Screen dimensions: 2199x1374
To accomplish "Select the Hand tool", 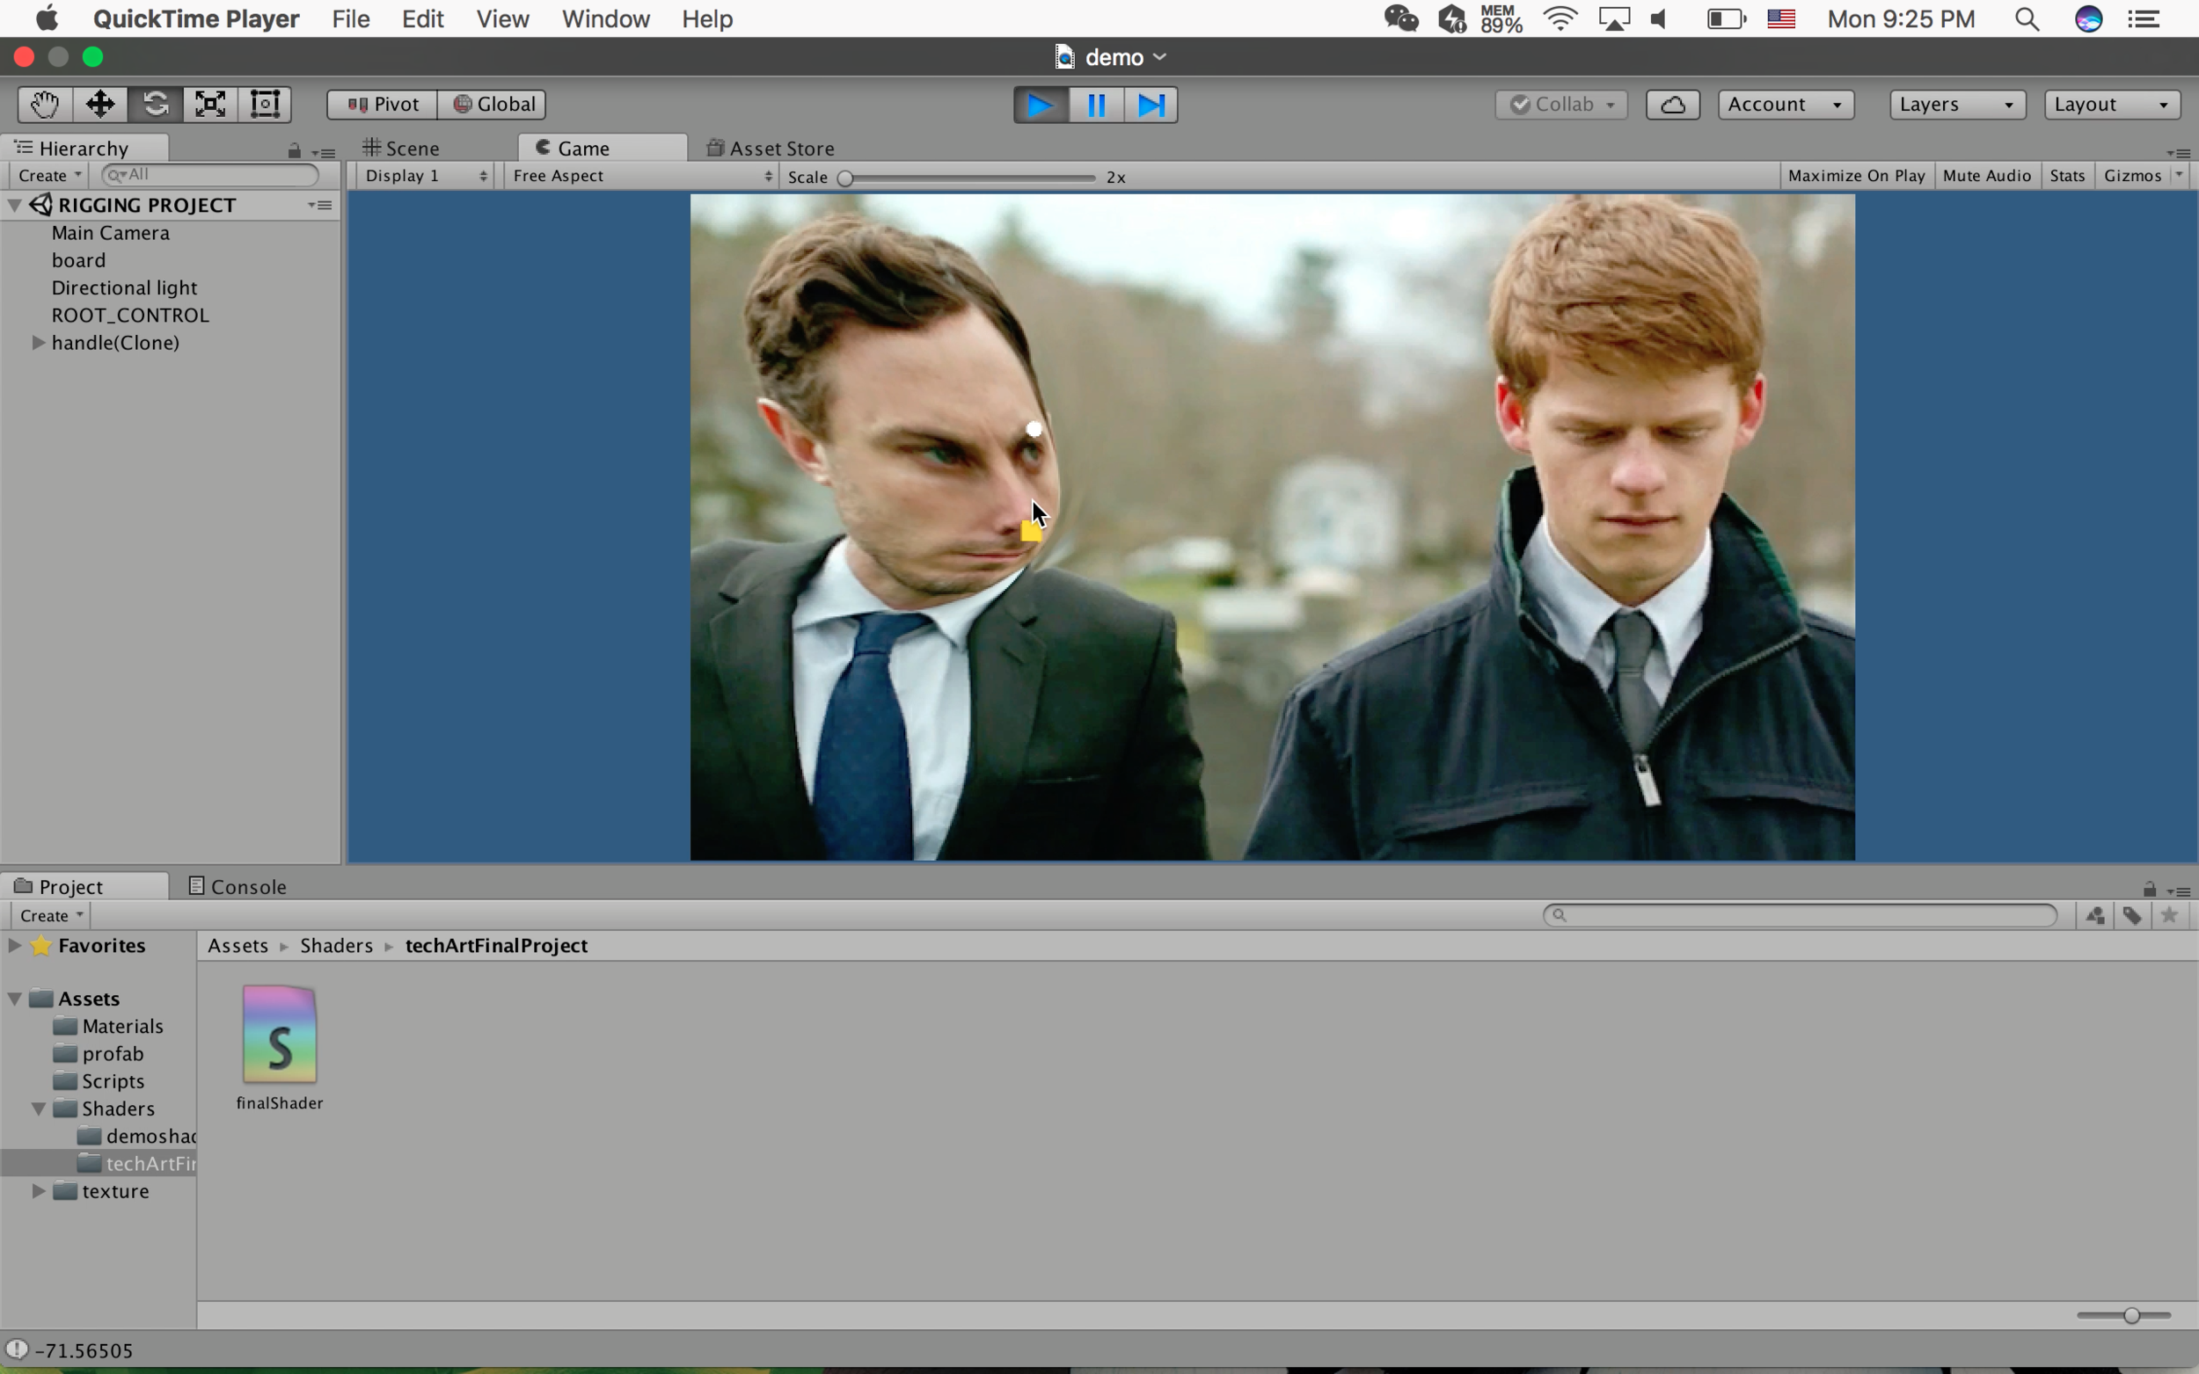I will (x=45, y=105).
